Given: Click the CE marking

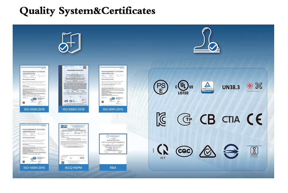Looking at the screenshot, I should click(x=254, y=119).
